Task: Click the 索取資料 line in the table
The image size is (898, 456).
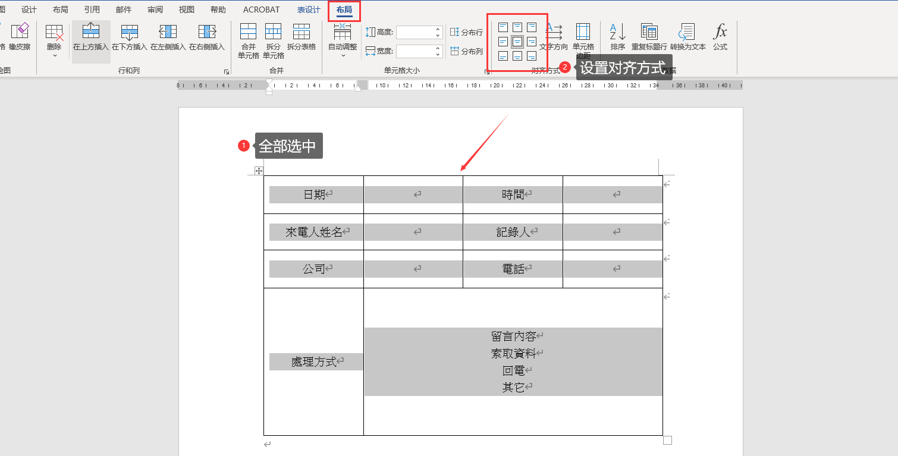Action: click(x=514, y=353)
